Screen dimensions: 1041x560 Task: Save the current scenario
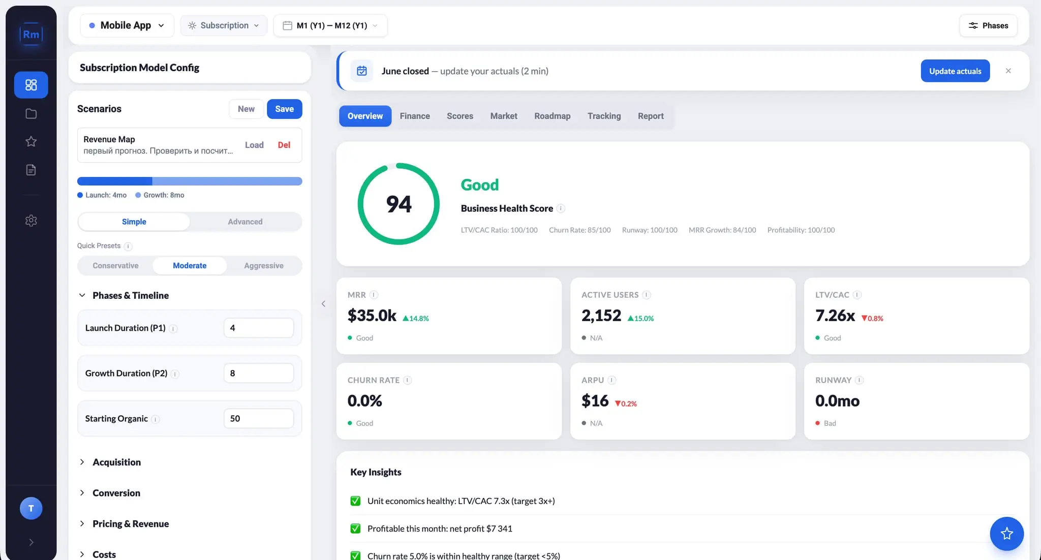[285, 109]
